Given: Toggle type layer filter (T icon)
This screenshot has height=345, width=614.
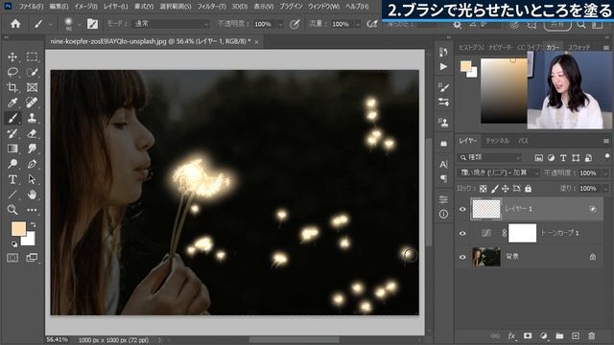Looking at the screenshot, I should 563,157.
